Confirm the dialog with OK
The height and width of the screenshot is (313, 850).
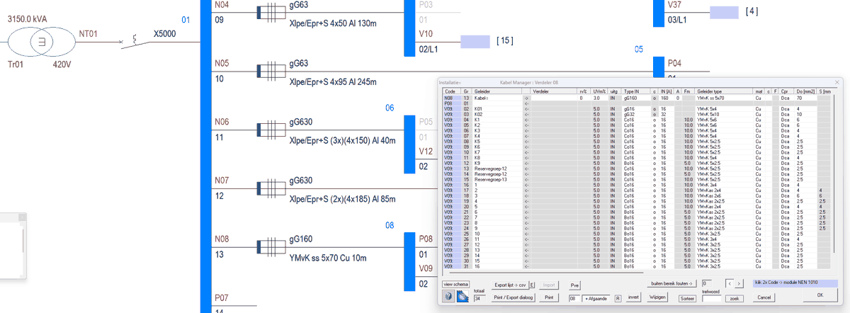(x=820, y=295)
